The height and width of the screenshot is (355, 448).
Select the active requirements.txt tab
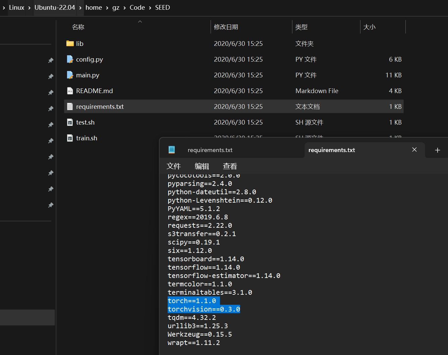[332, 150]
